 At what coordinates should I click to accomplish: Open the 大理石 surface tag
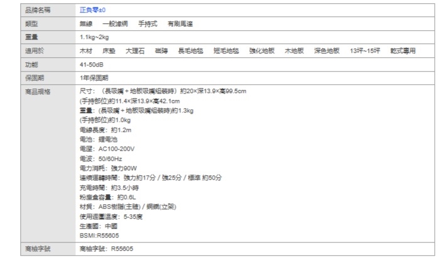click(134, 50)
